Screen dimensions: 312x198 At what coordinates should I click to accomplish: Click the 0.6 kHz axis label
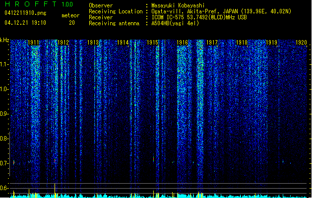(4, 188)
